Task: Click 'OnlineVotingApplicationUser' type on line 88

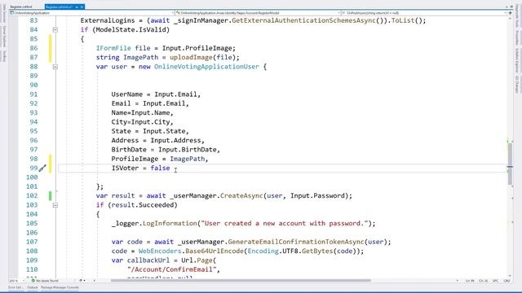Action: point(206,67)
